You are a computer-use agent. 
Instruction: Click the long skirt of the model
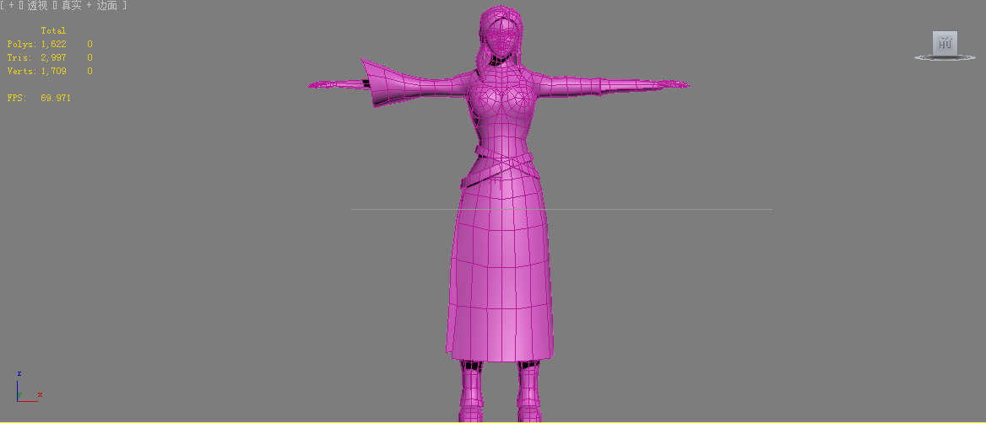tap(501, 270)
